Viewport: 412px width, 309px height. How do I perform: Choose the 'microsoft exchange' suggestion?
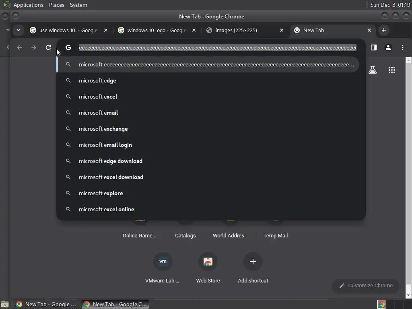pos(208,129)
